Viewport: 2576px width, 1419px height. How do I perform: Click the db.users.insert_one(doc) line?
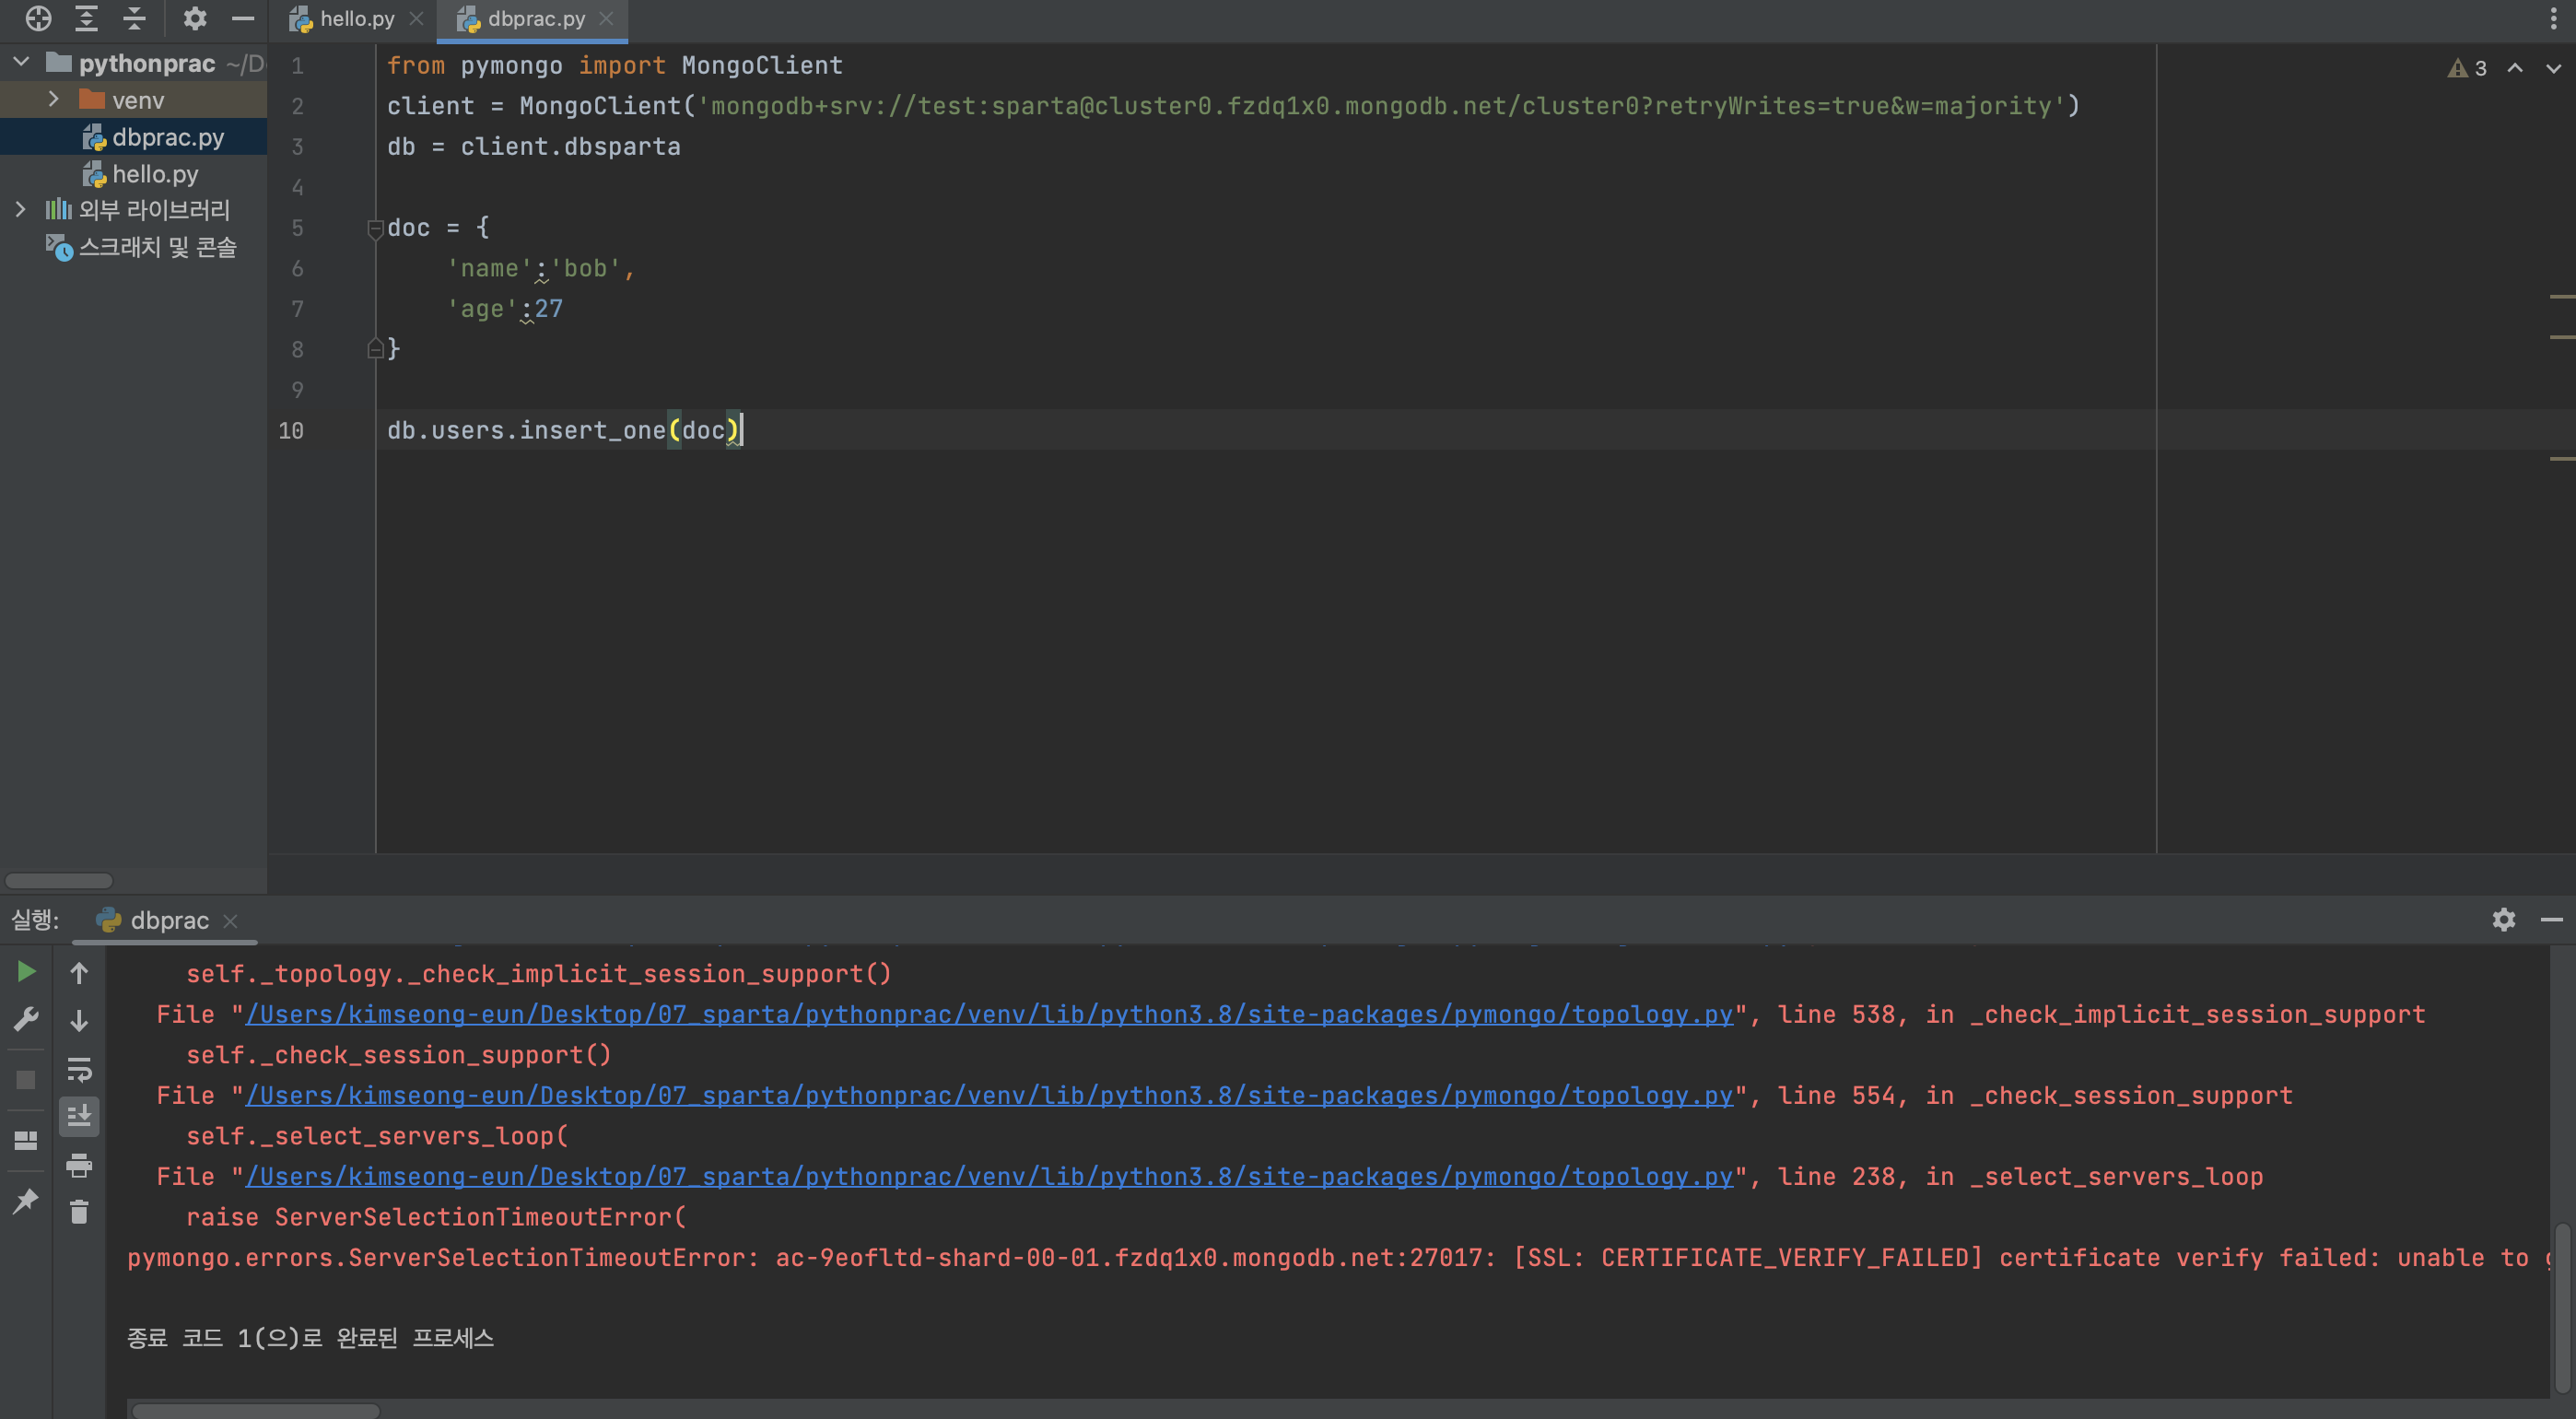pyautogui.click(x=563, y=430)
